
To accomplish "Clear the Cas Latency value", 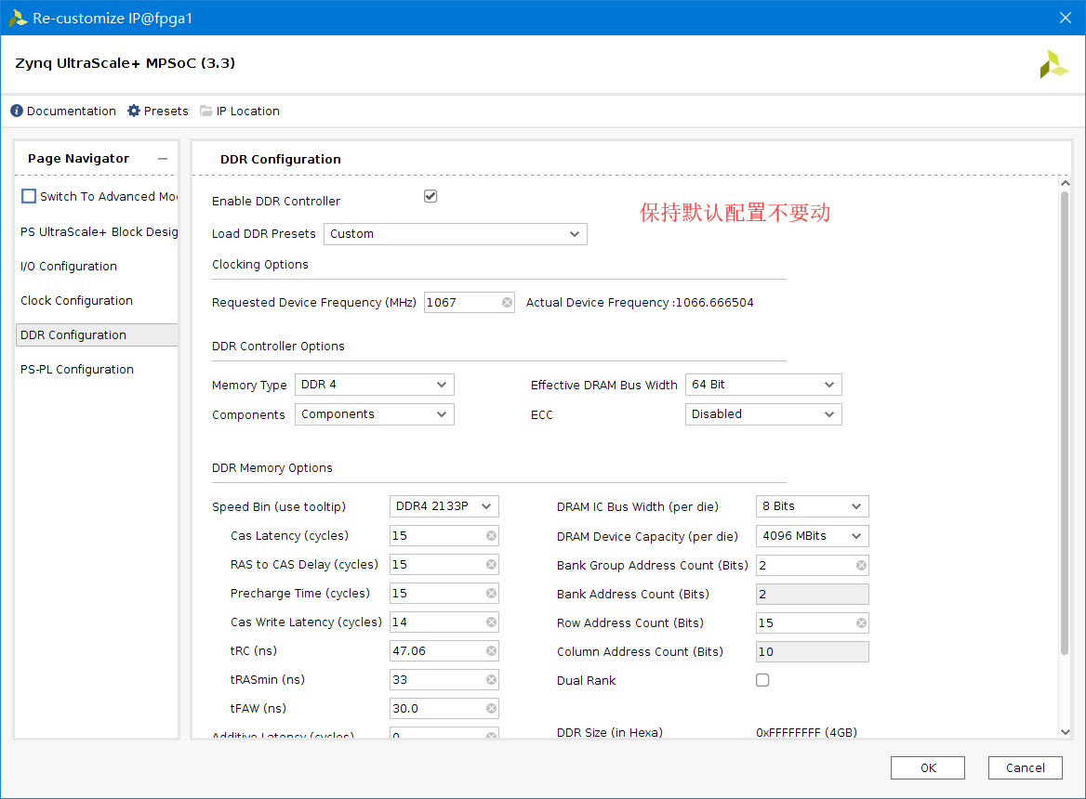I will pyautogui.click(x=491, y=535).
